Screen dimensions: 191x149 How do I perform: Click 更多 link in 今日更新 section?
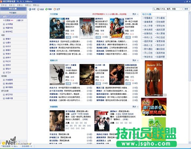[x=135, y=14]
